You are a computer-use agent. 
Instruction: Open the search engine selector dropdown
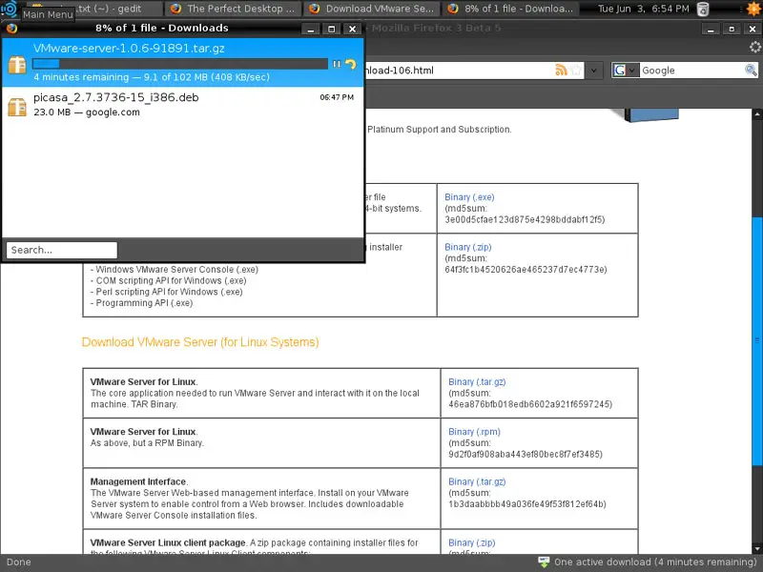[x=631, y=70]
